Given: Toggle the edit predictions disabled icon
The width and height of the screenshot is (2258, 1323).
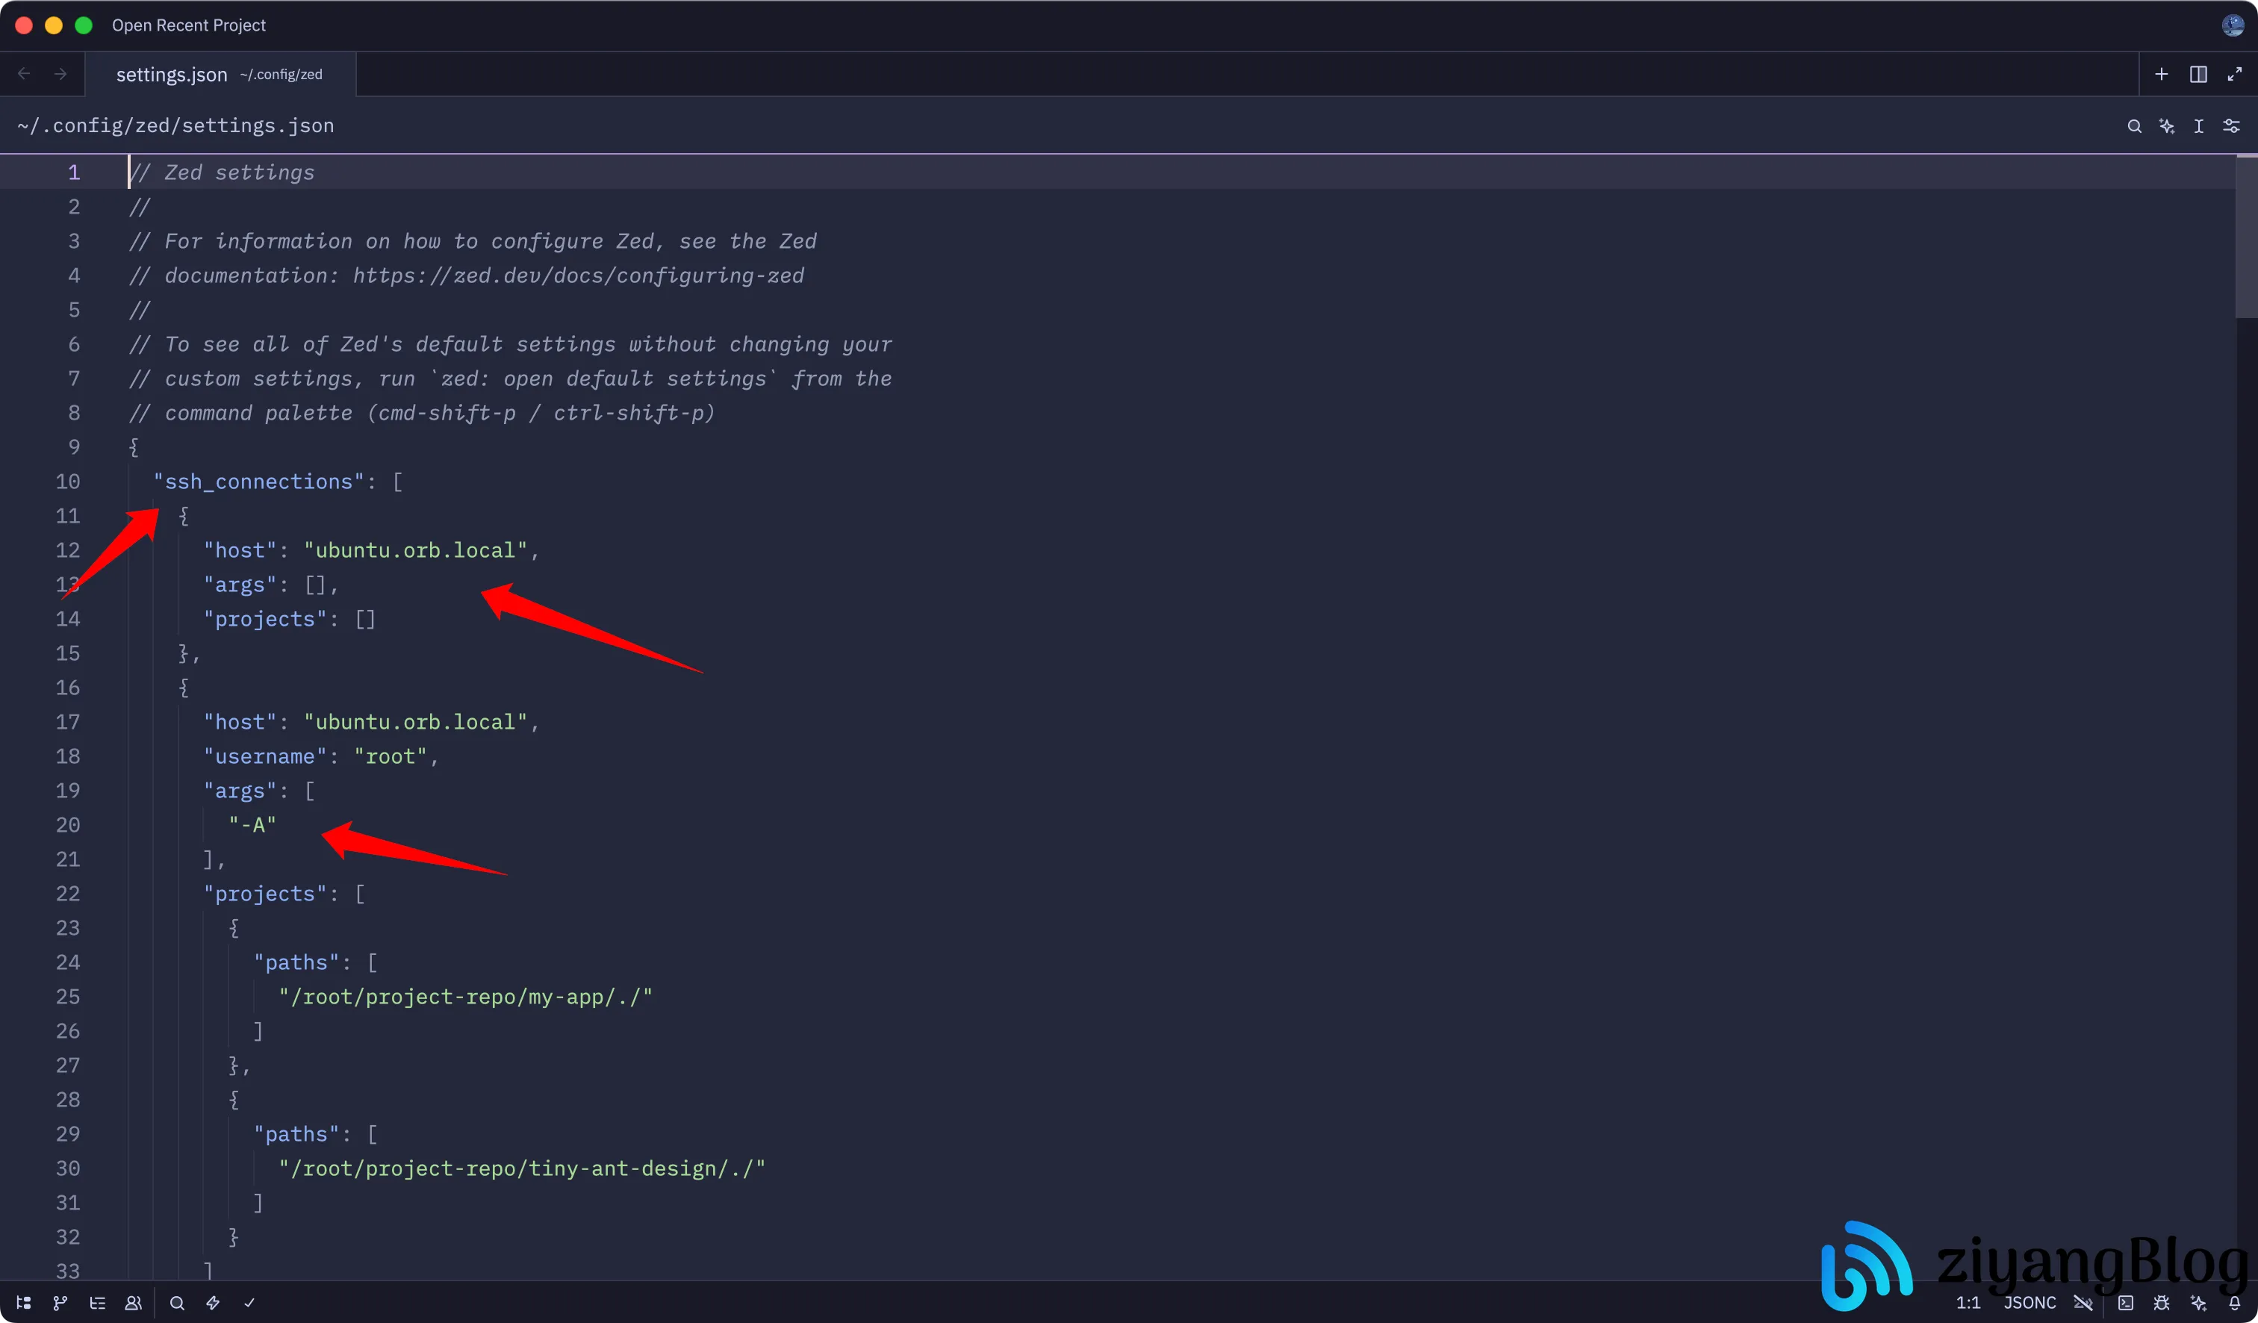Looking at the screenshot, I should tap(2083, 1302).
